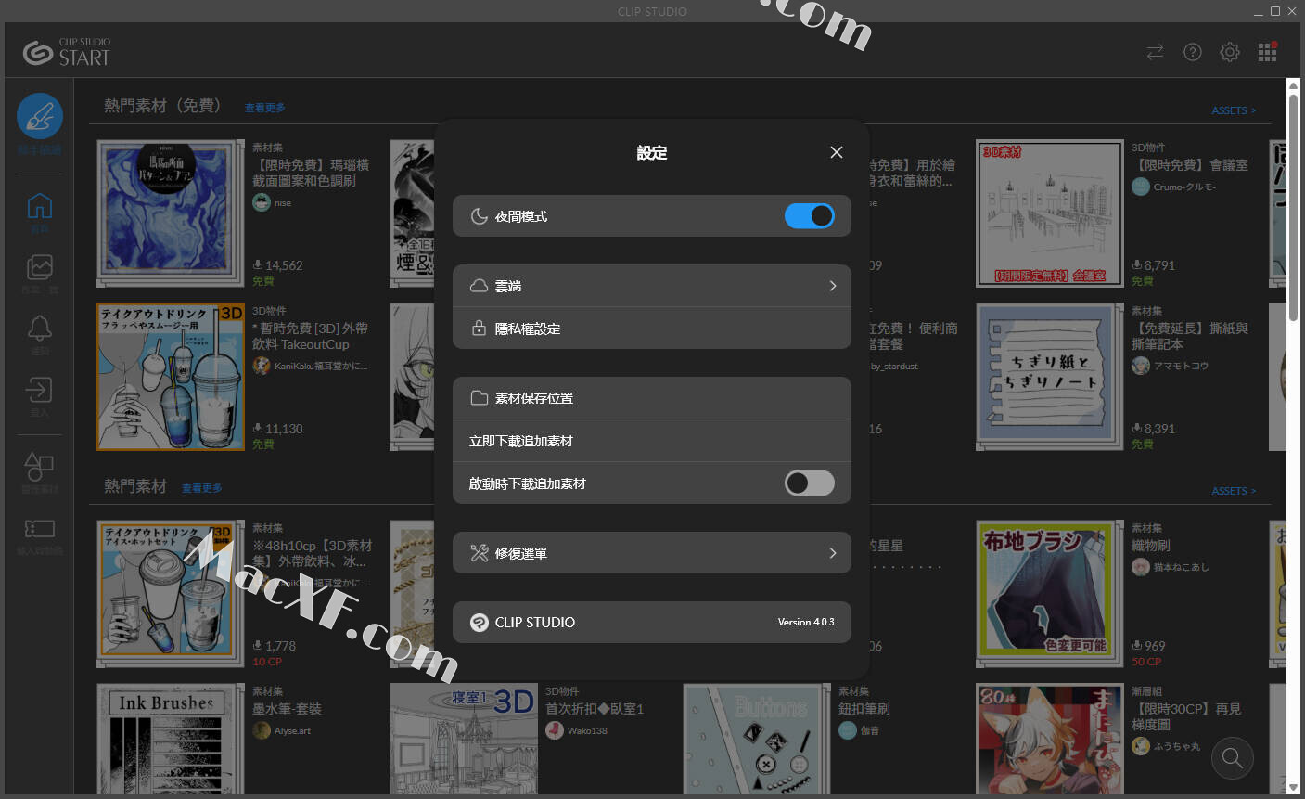Image resolution: width=1305 pixels, height=799 pixels.
Task: Open the 瑪瑙橫截面圖案 material thumbnail
Action: click(x=171, y=213)
